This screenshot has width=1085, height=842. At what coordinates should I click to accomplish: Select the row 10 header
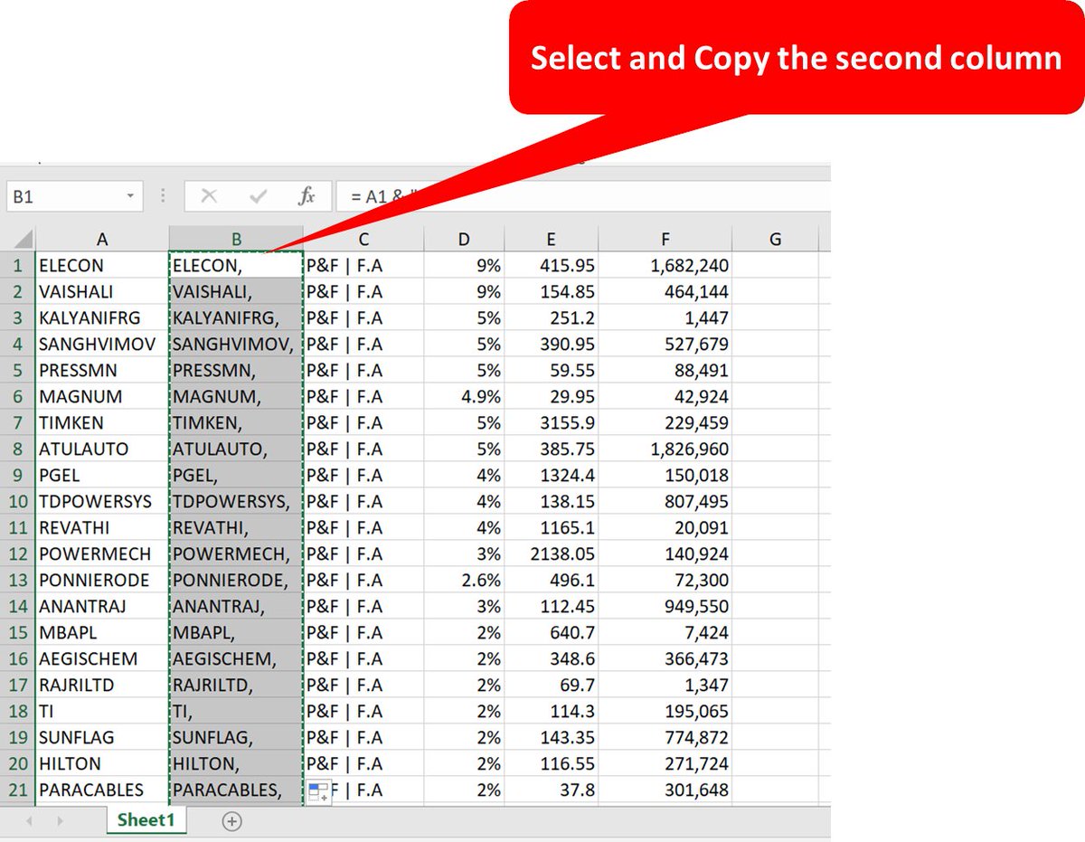coord(16,501)
